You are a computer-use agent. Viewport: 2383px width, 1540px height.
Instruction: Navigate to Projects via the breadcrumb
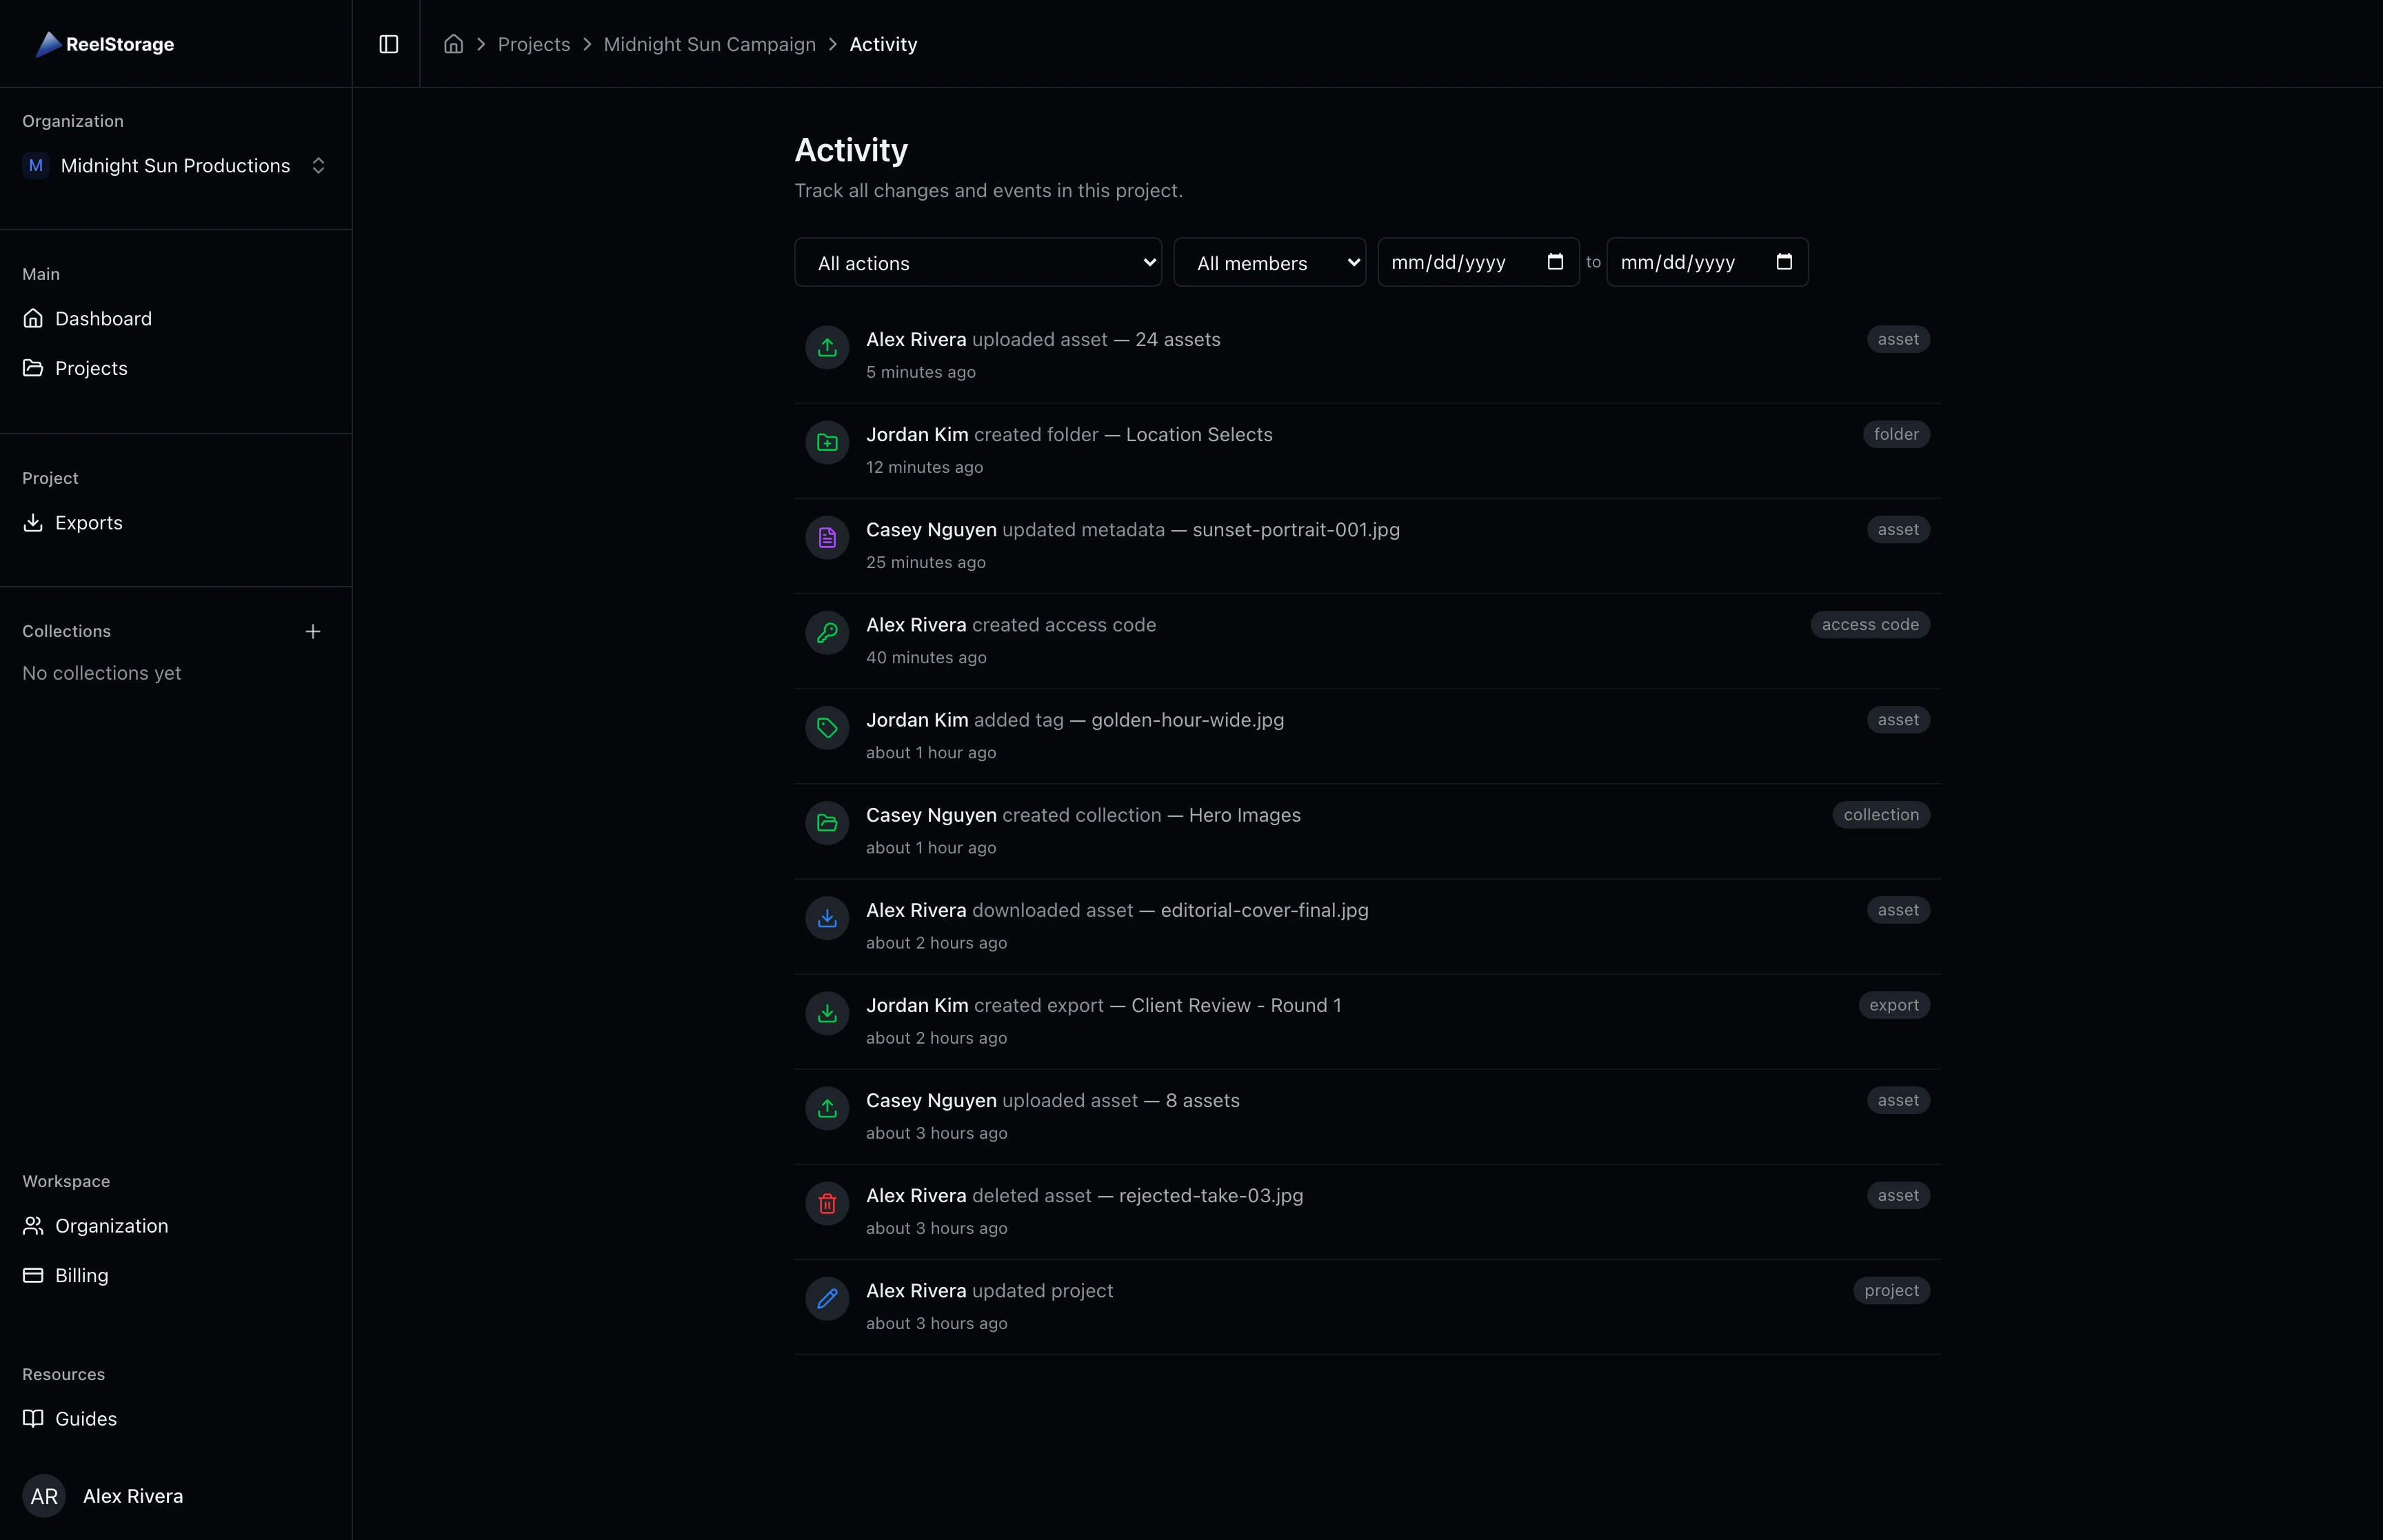point(534,44)
